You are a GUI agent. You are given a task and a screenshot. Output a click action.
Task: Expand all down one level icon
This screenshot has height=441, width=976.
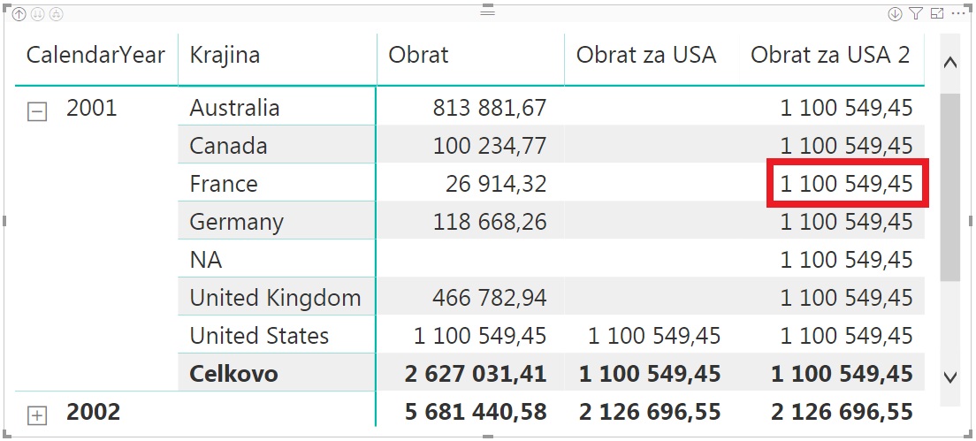(56, 13)
